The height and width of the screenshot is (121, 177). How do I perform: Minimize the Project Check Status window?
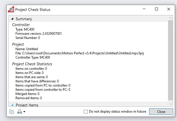click(144, 9)
